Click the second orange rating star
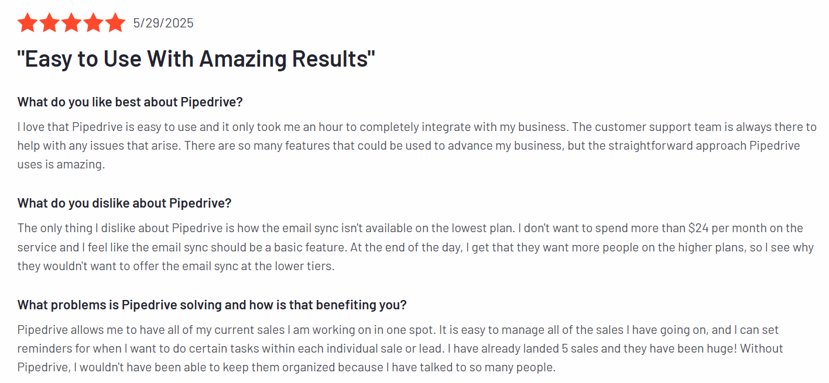This screenshot has height=383, width=829. 49,23
